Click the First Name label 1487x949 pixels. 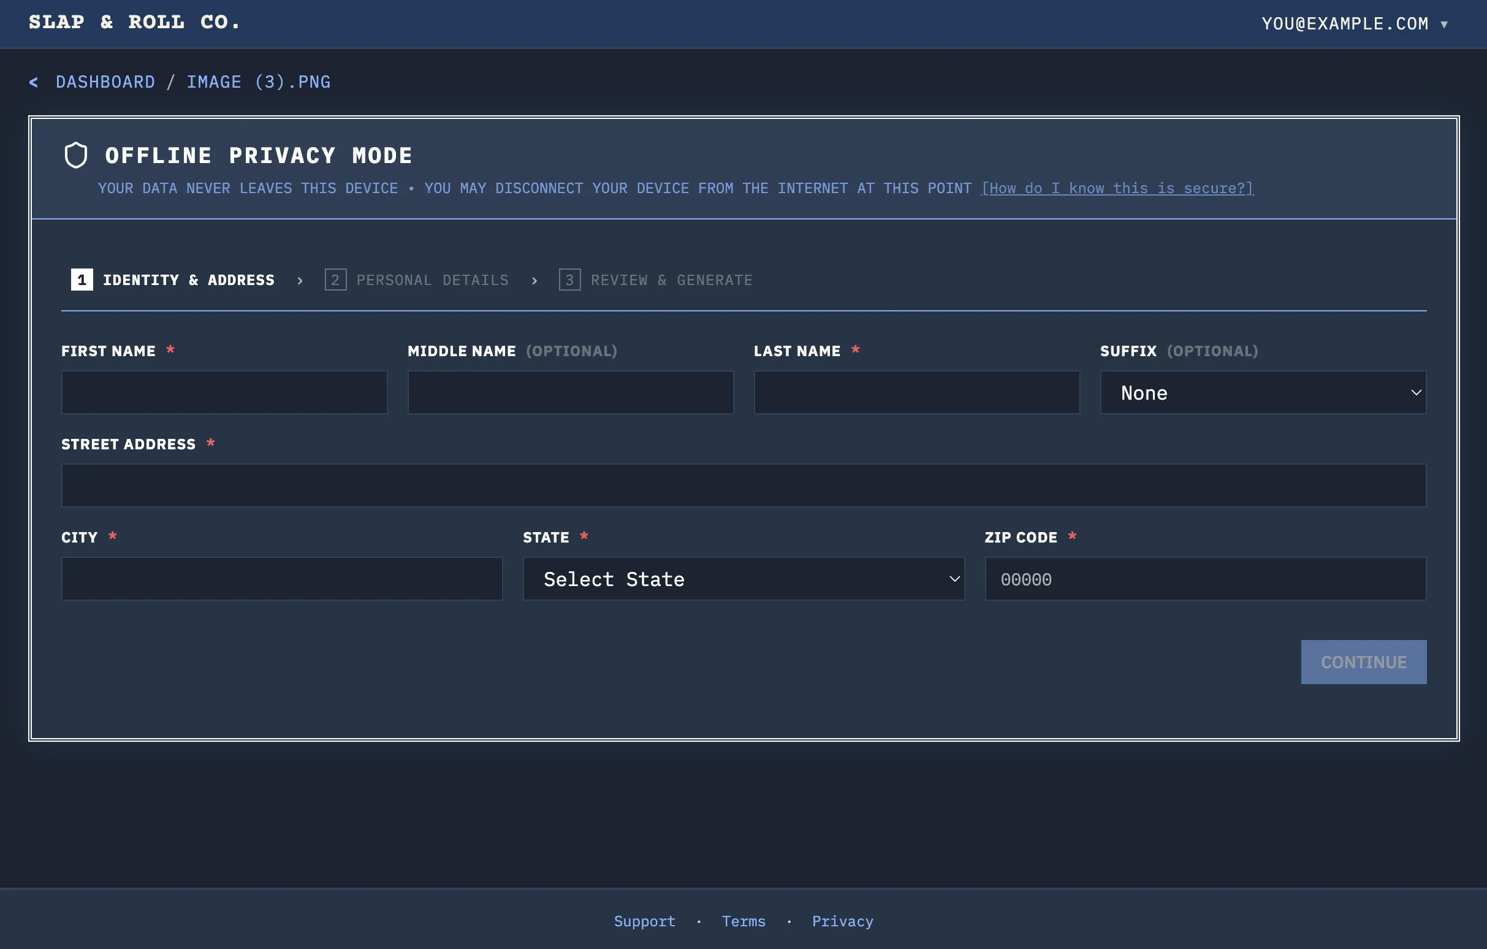pyautogui.click(x=108, y=351)
